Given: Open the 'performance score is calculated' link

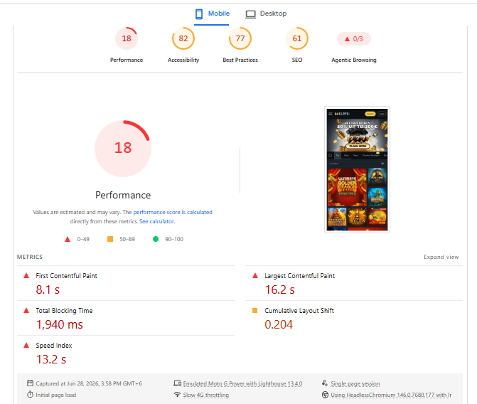Looking at the screenshot, I should coord(173,212).
